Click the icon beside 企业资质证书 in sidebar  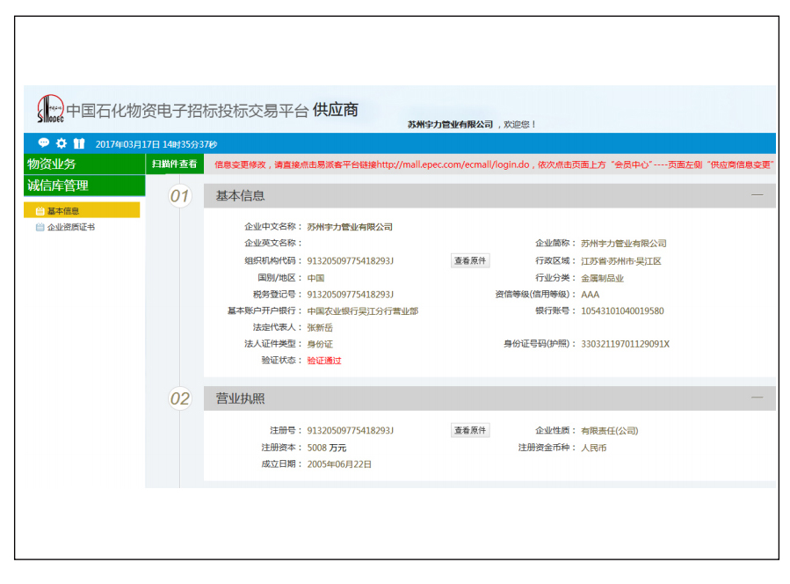[40, 227]
